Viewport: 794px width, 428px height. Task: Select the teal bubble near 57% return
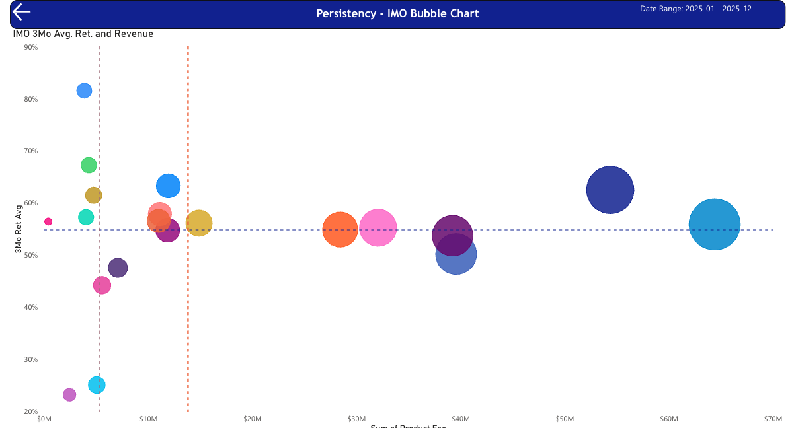point(85,217)
